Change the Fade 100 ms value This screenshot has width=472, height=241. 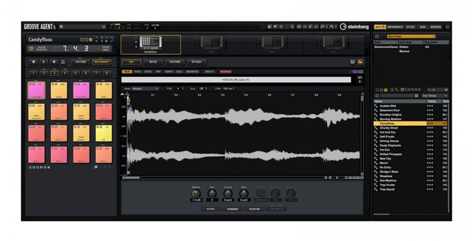point(229,88)
